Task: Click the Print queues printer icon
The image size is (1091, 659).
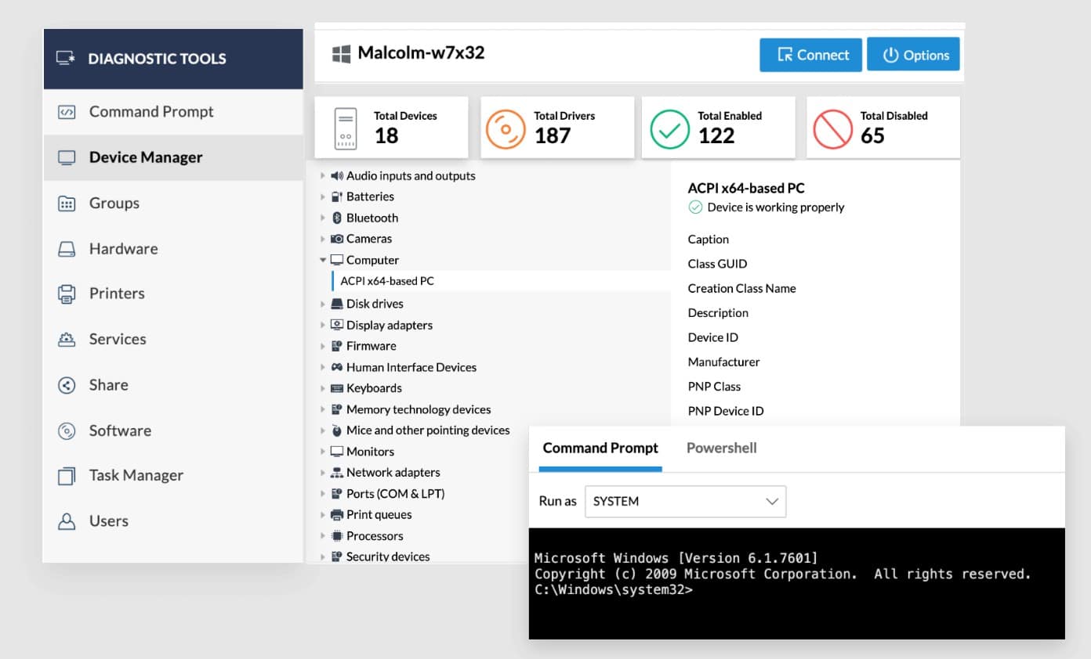Action: 337,516
